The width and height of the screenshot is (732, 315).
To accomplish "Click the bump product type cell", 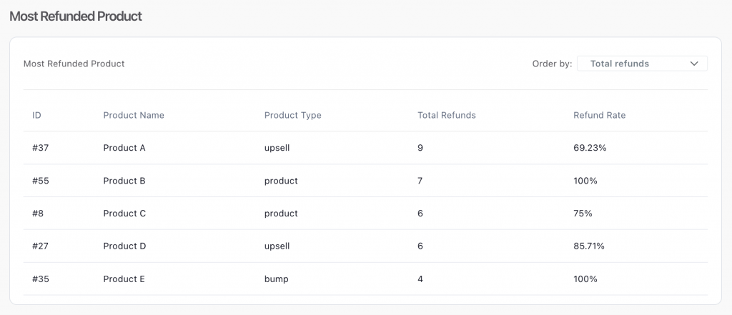I will (x=277, y=279).
